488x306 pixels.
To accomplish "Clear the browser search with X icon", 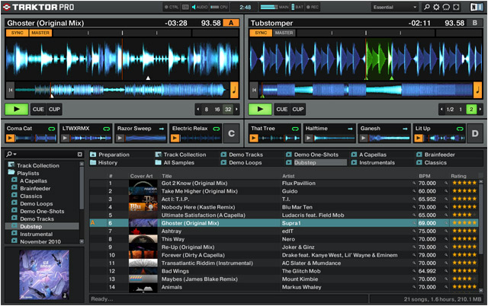I will (x=79, y=155).
